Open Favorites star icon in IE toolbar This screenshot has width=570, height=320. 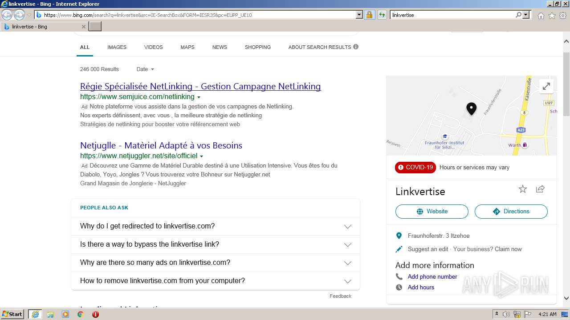tap(552, 16)
